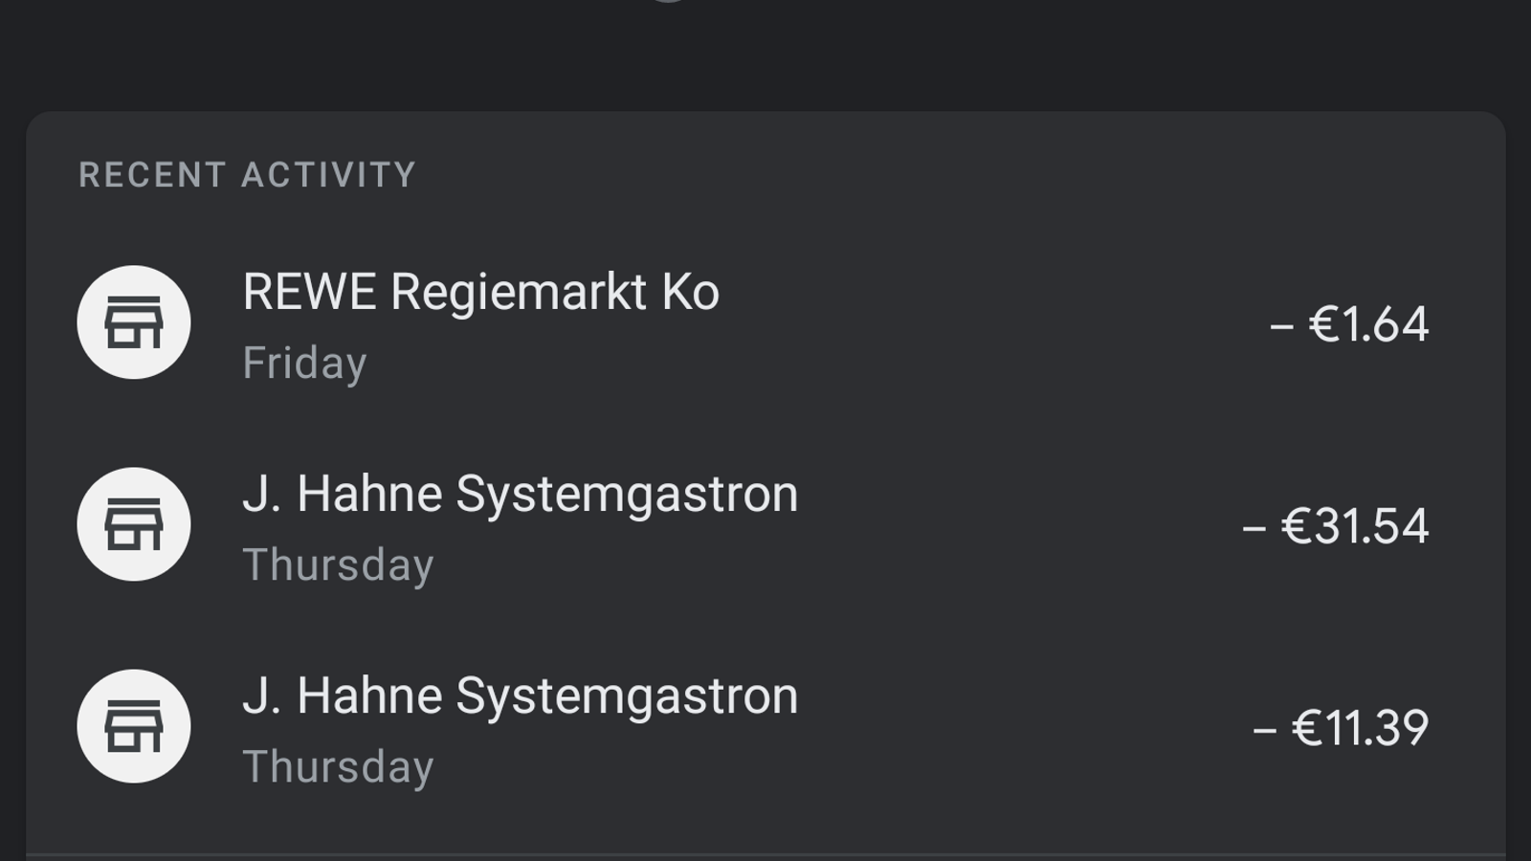The image size is (1531, 861).
Task: Open the REWE Regiemarkt Ko transaction name
Action: click(x=480, y=292)
